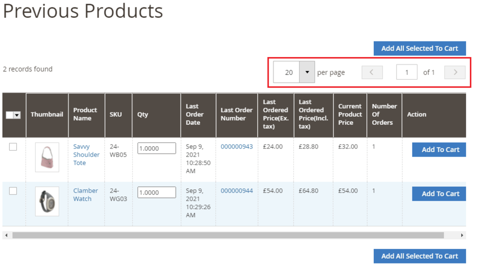Add Clamber Watch to cart

tap(440, 194)
